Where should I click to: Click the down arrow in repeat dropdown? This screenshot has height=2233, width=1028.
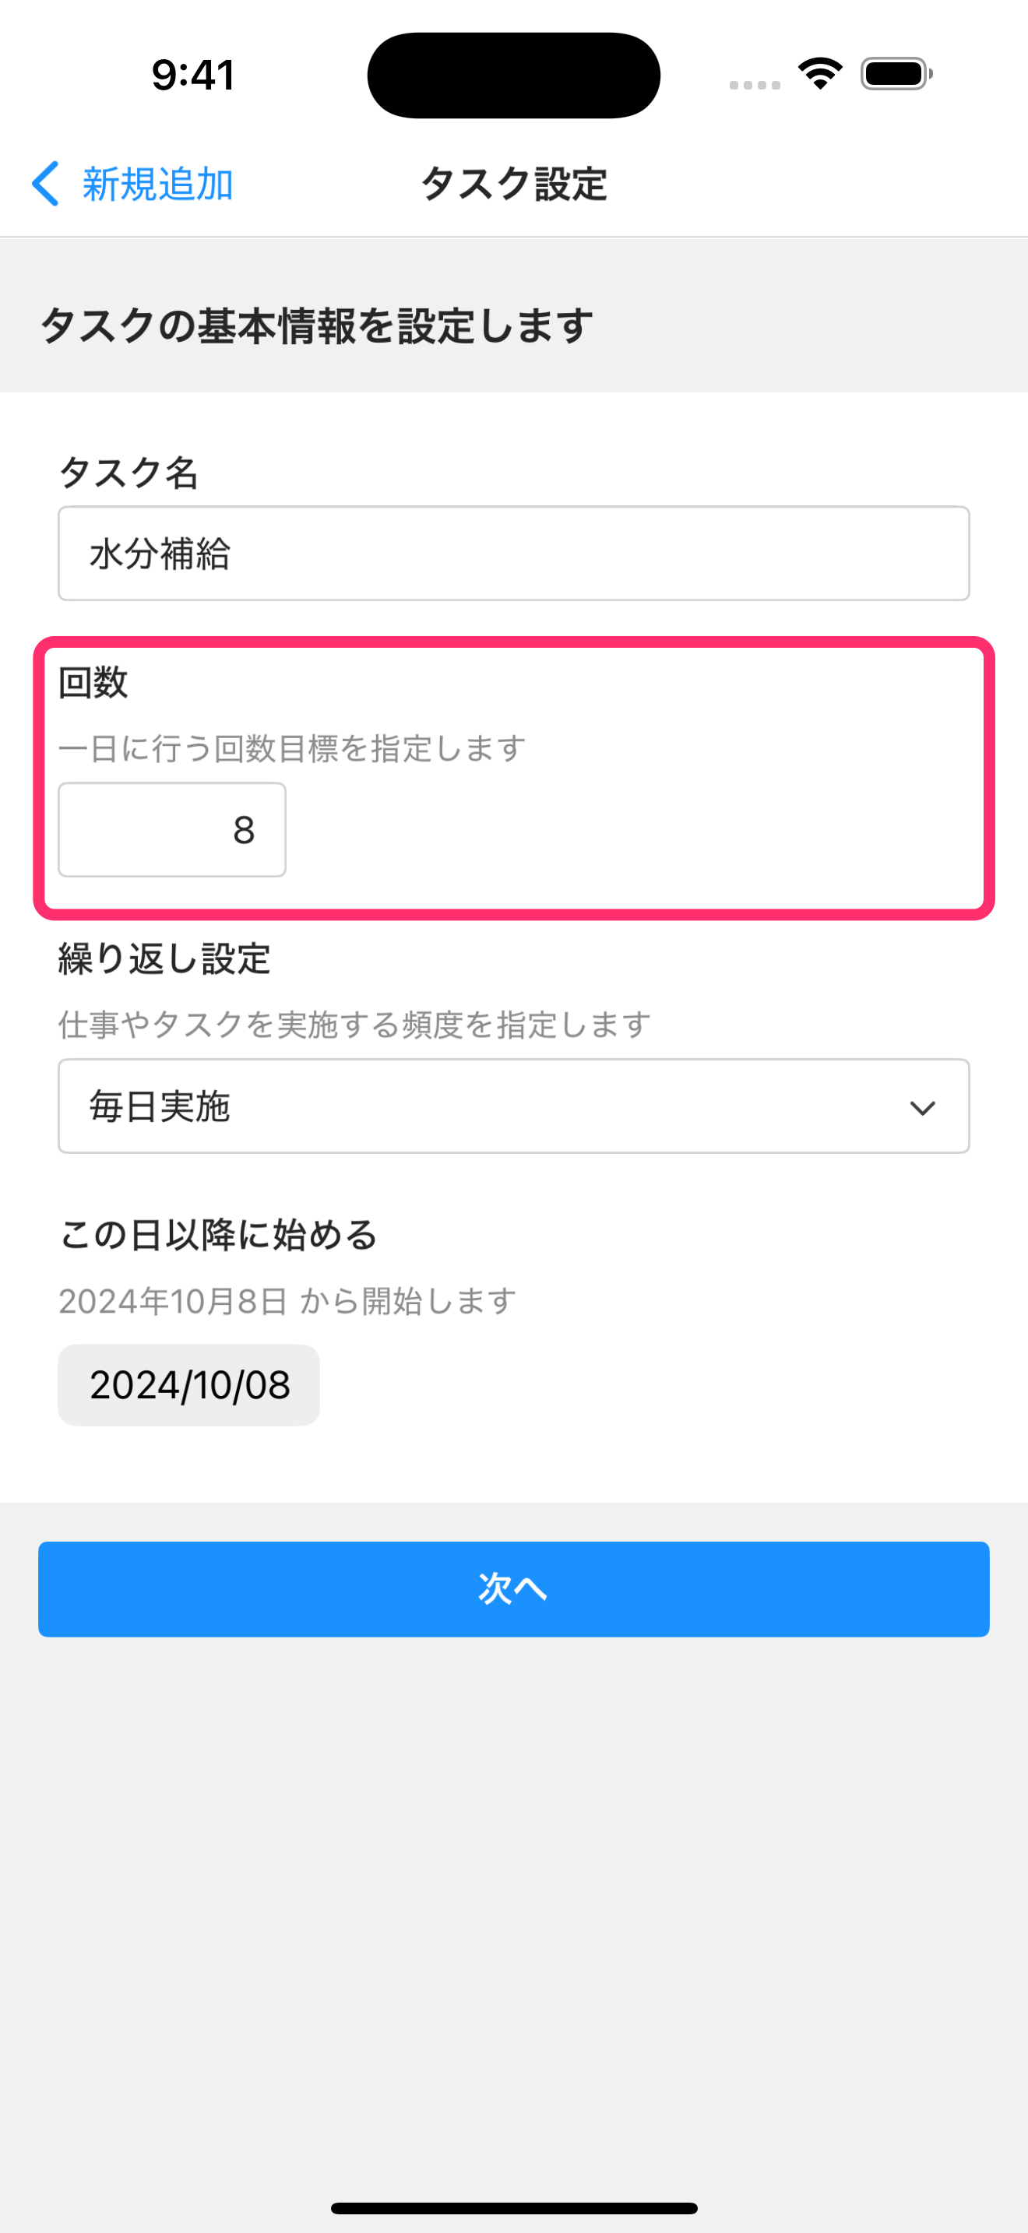pyautogui.click(x=922, y=1107)
